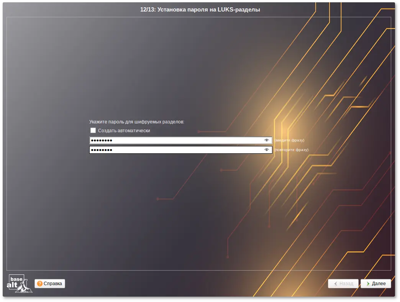Click the "(введите фразу)" hint label
400x302 pixels.
click(289, 140)
